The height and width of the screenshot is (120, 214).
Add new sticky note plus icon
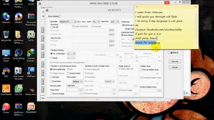137,7
